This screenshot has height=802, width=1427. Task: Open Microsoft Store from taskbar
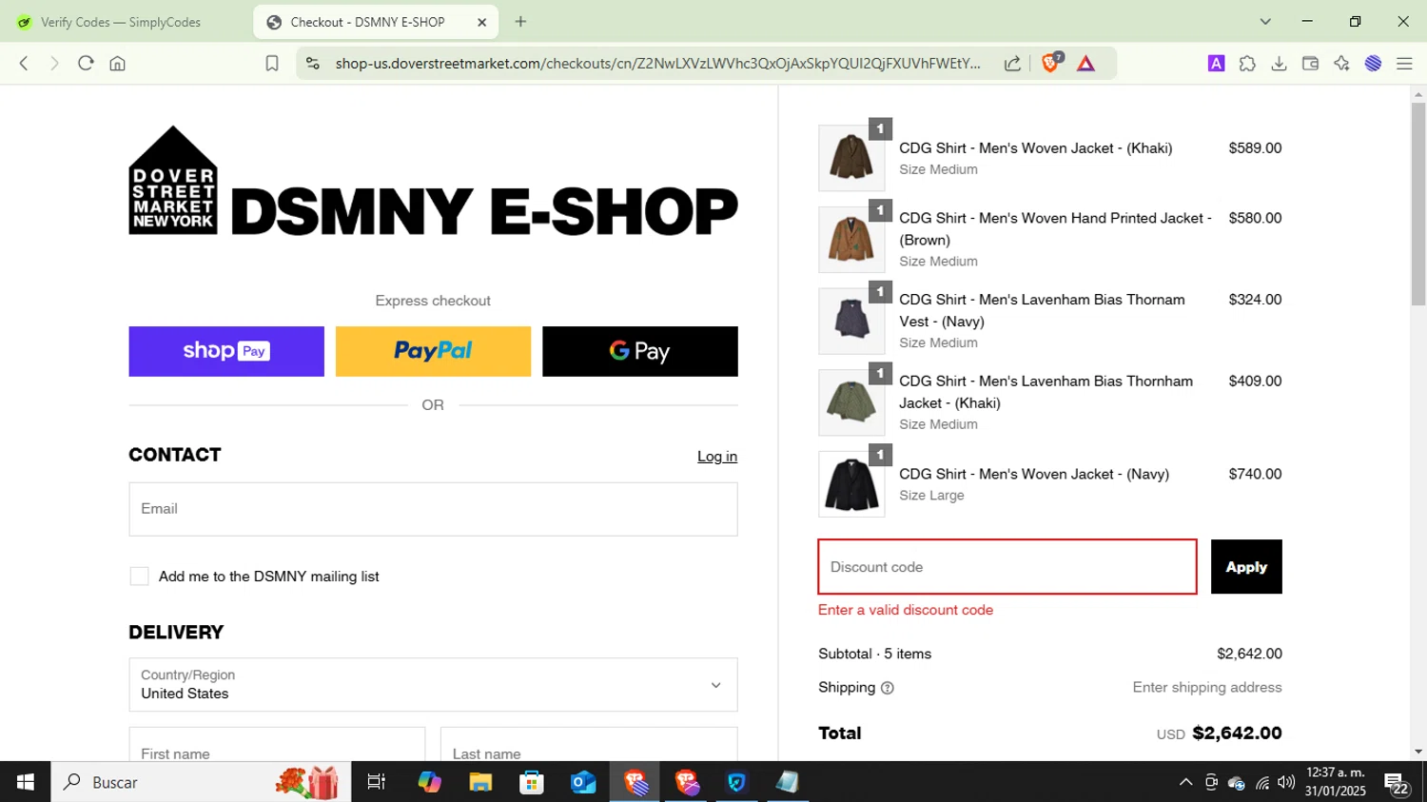coord(532,782)
